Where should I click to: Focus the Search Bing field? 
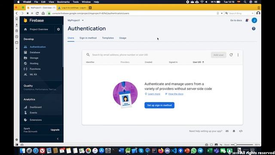pos(240,13)
